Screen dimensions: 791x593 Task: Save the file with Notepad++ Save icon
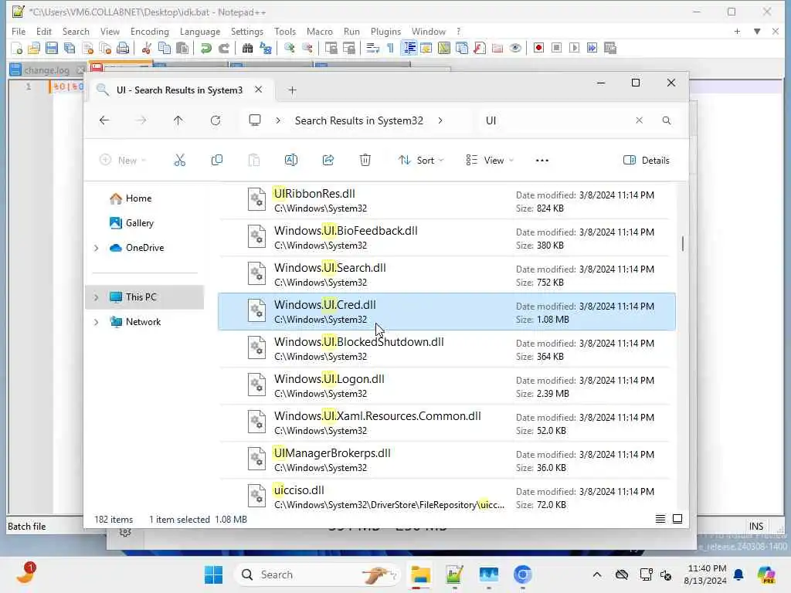52,49
